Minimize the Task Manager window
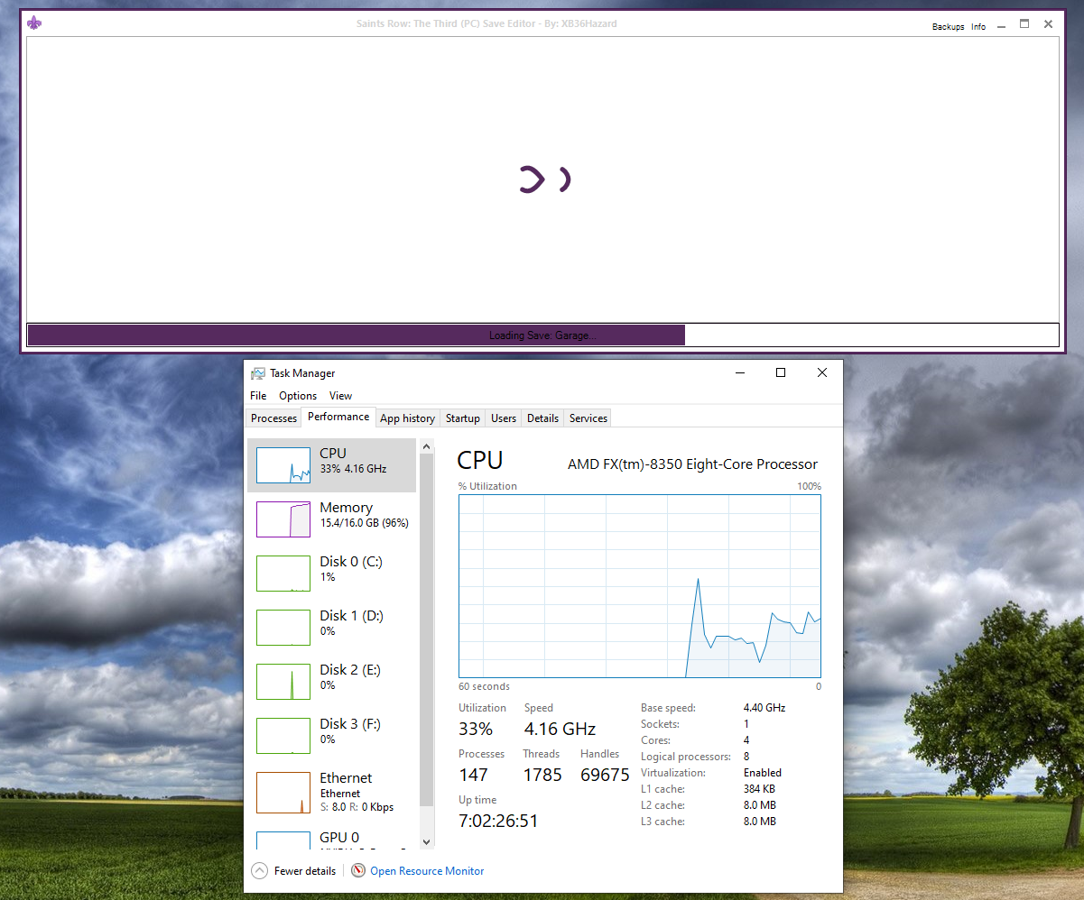This screenshot has width=1084, height=900. (740, 373)
